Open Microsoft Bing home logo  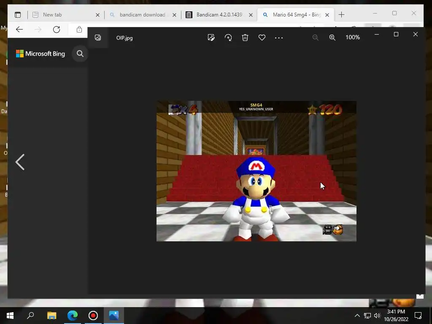click(x=40, y=54)
